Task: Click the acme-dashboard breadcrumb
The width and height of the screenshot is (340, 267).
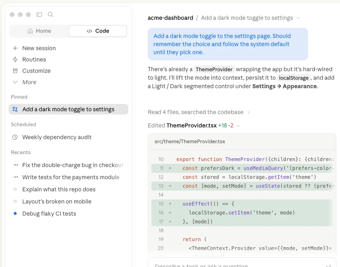Action: (170, 18)
